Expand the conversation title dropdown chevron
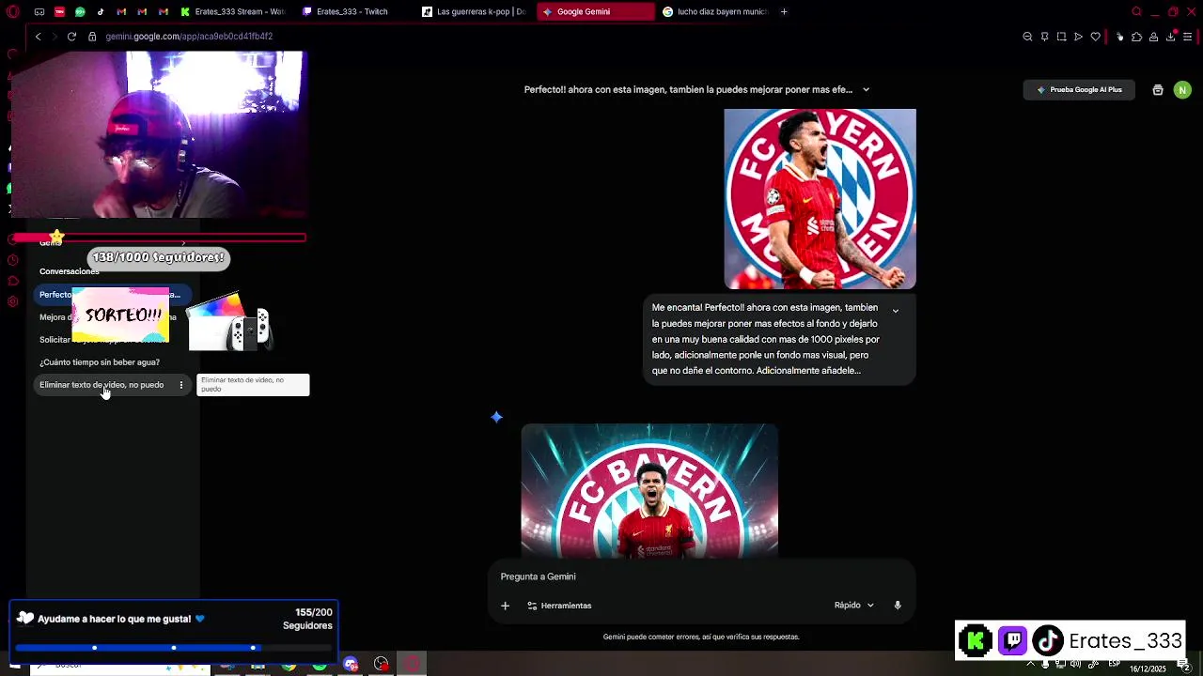1203x676 pixels. (x=866, y=90)
